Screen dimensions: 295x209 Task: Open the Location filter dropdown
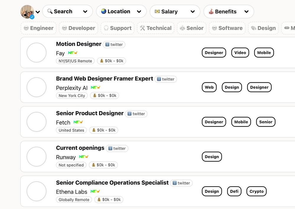click(x=121, y=11)
